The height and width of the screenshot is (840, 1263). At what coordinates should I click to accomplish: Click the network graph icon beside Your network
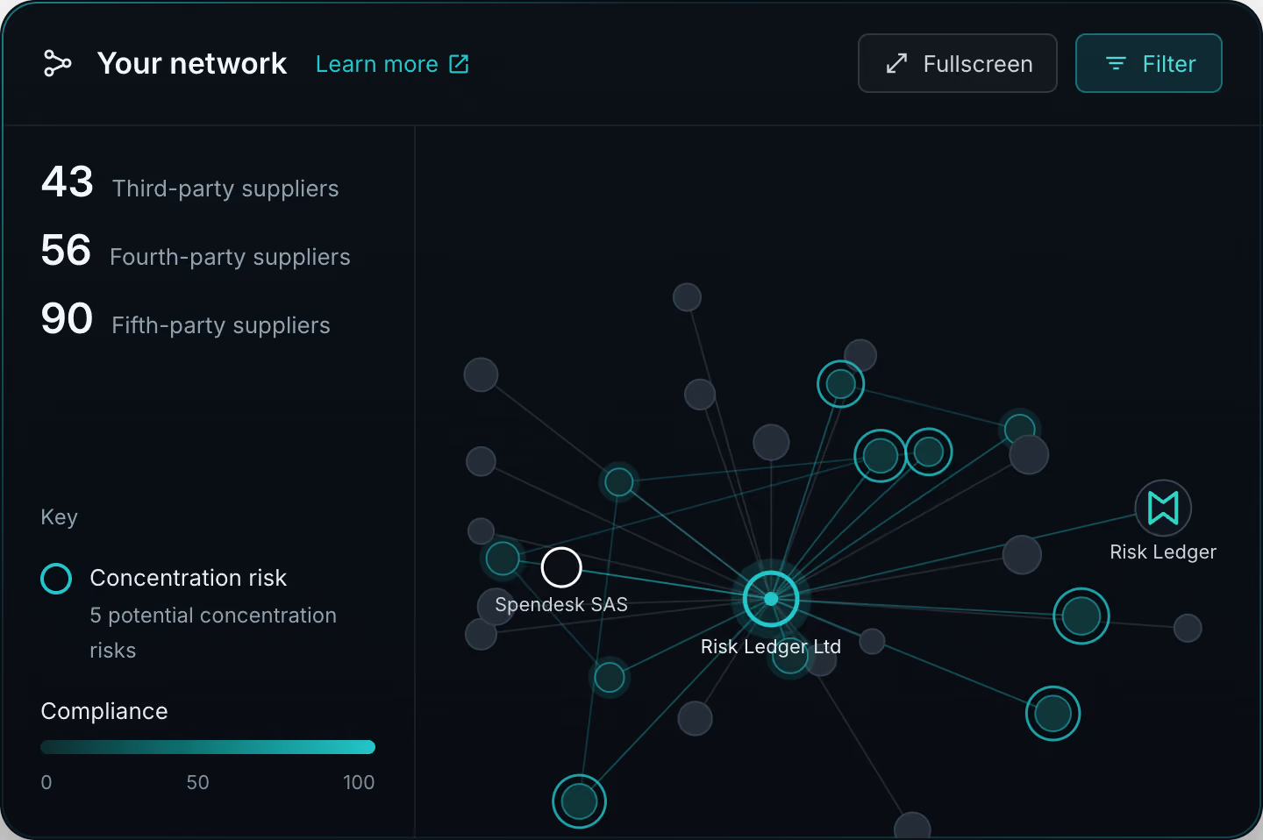pos(57,63)
